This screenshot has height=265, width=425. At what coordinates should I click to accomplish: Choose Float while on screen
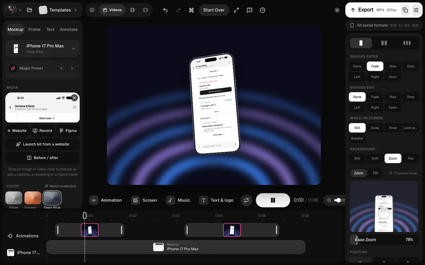click(393, 128)
